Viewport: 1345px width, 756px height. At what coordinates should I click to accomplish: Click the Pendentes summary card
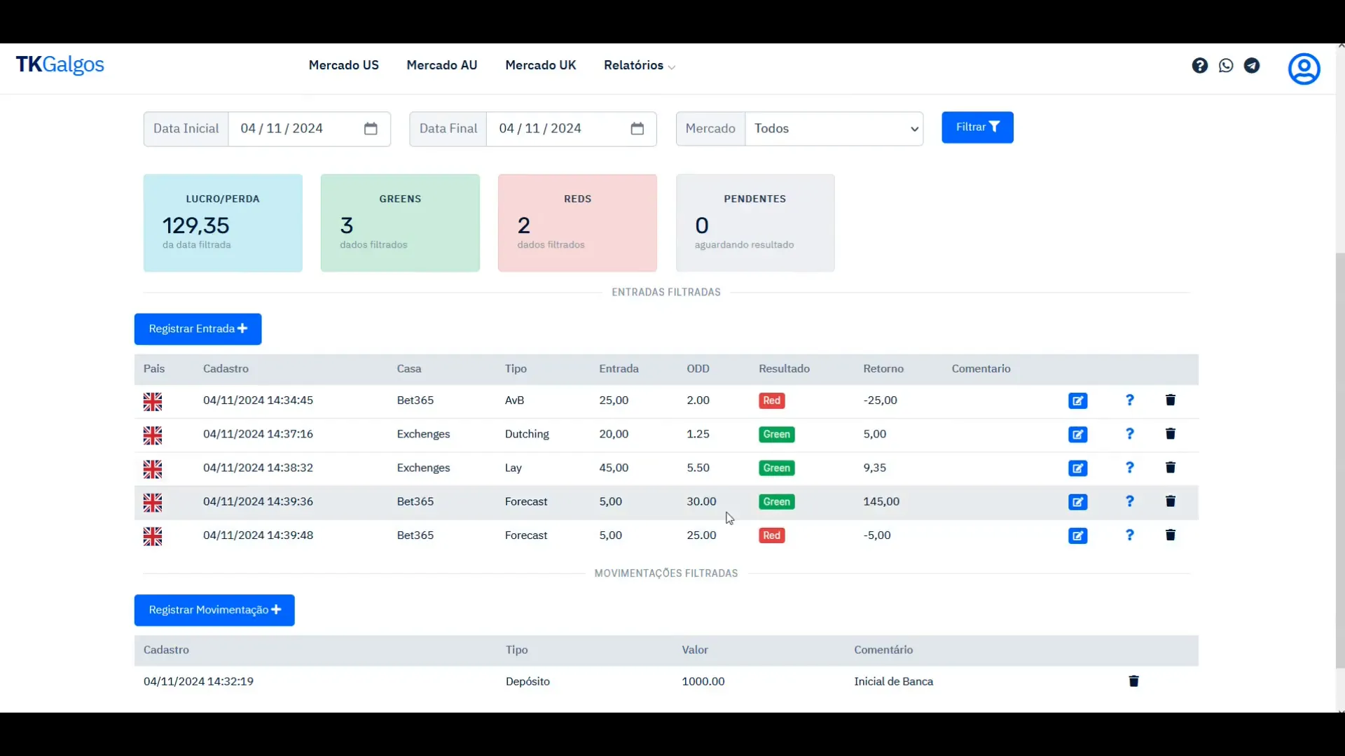click(755, 223)
